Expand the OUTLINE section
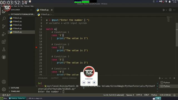178x100 pixels. pyautogui.click(x=21, y=88)
